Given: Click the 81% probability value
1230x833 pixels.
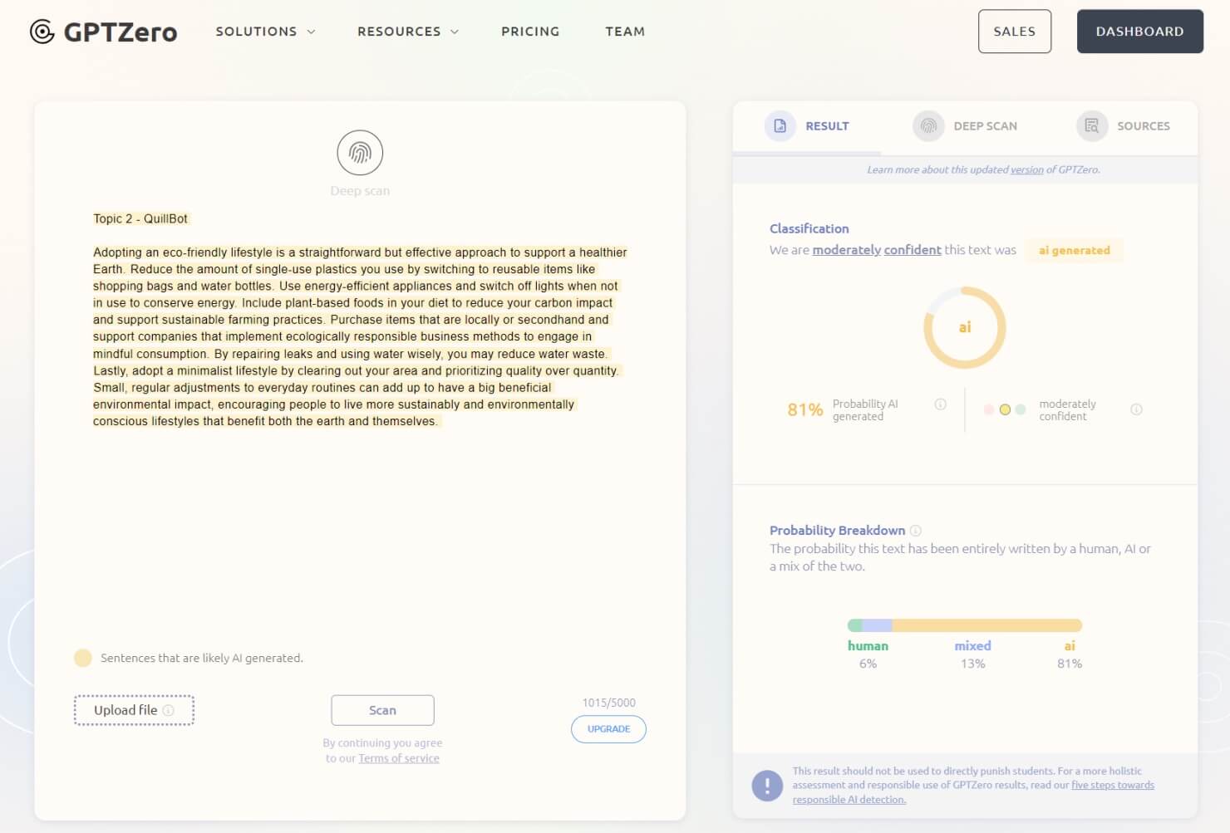Looking at the screenshot, I should point(804,409).
